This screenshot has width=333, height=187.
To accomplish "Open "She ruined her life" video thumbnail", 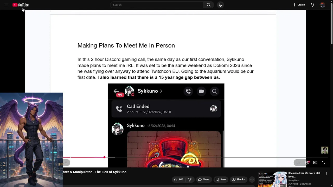I will pos(272,179).
